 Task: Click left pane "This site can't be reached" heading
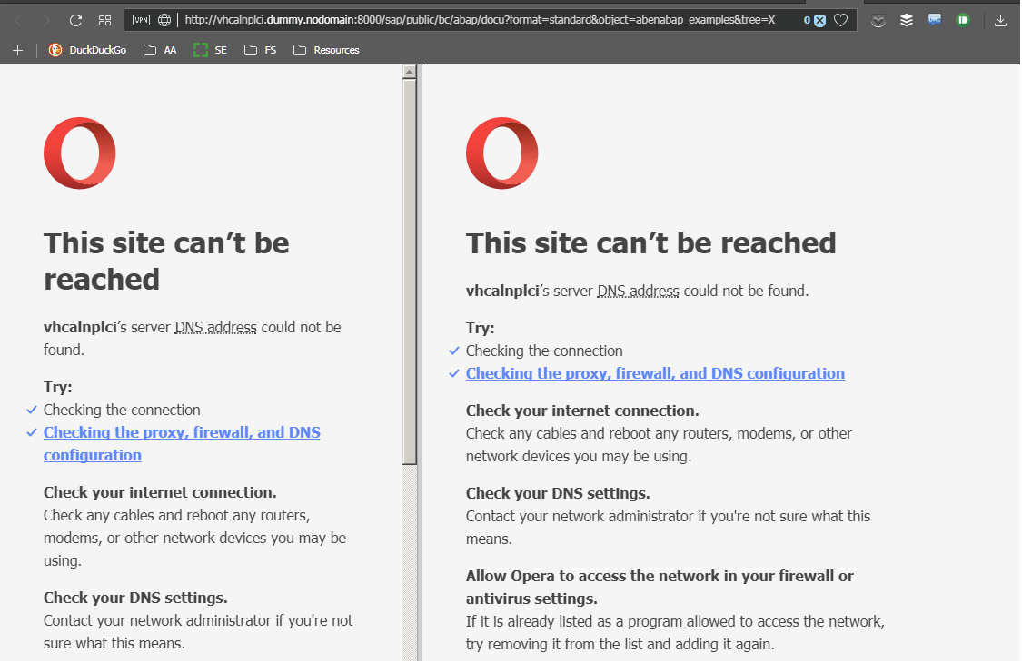(x=166, y=261)
